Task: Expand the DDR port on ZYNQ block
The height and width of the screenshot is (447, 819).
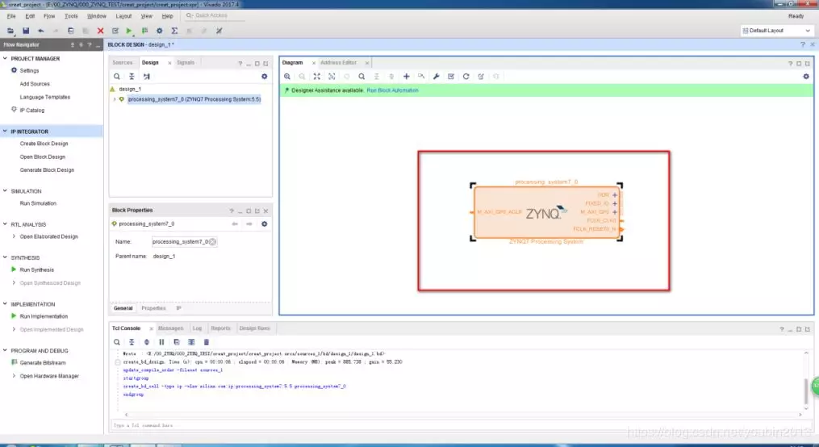Action: tap(615, 194)
